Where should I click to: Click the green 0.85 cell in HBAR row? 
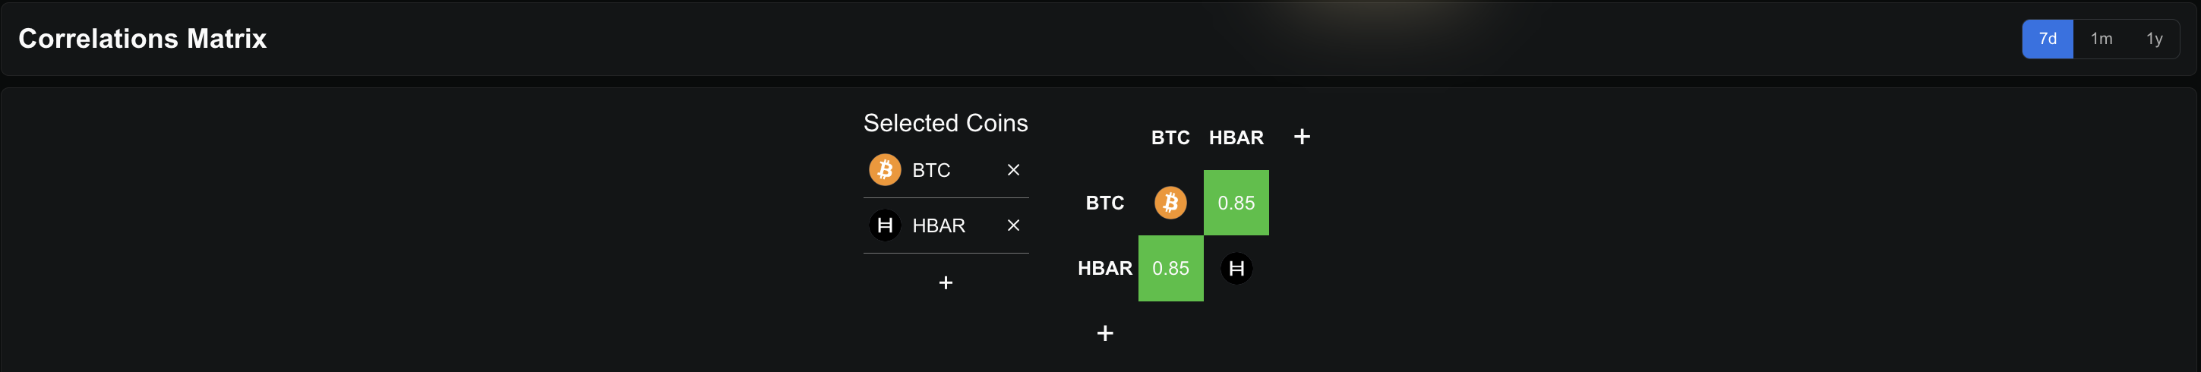pos(1170,269)
